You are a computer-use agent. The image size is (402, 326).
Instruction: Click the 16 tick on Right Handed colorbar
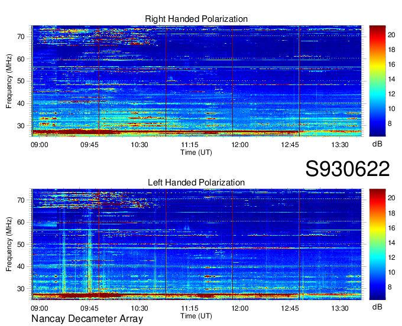(391, 64)
